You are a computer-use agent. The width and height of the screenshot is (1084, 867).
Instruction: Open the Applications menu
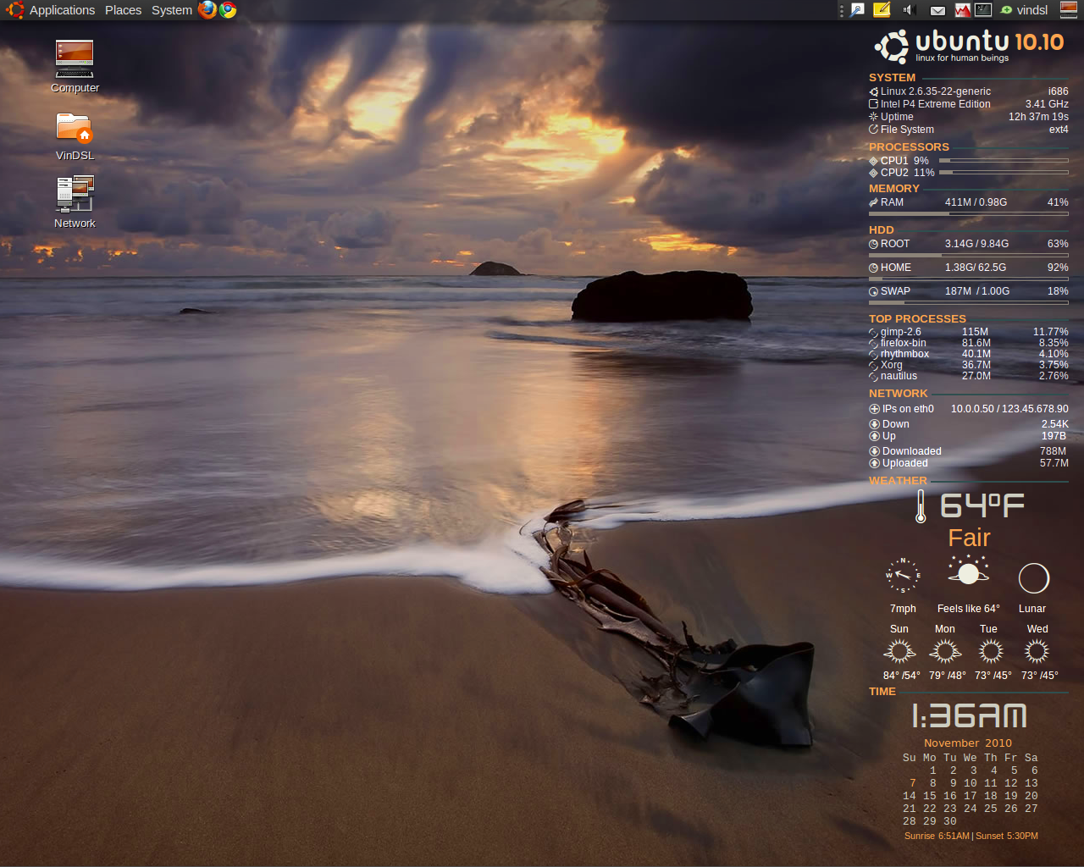tap(62, 10)
